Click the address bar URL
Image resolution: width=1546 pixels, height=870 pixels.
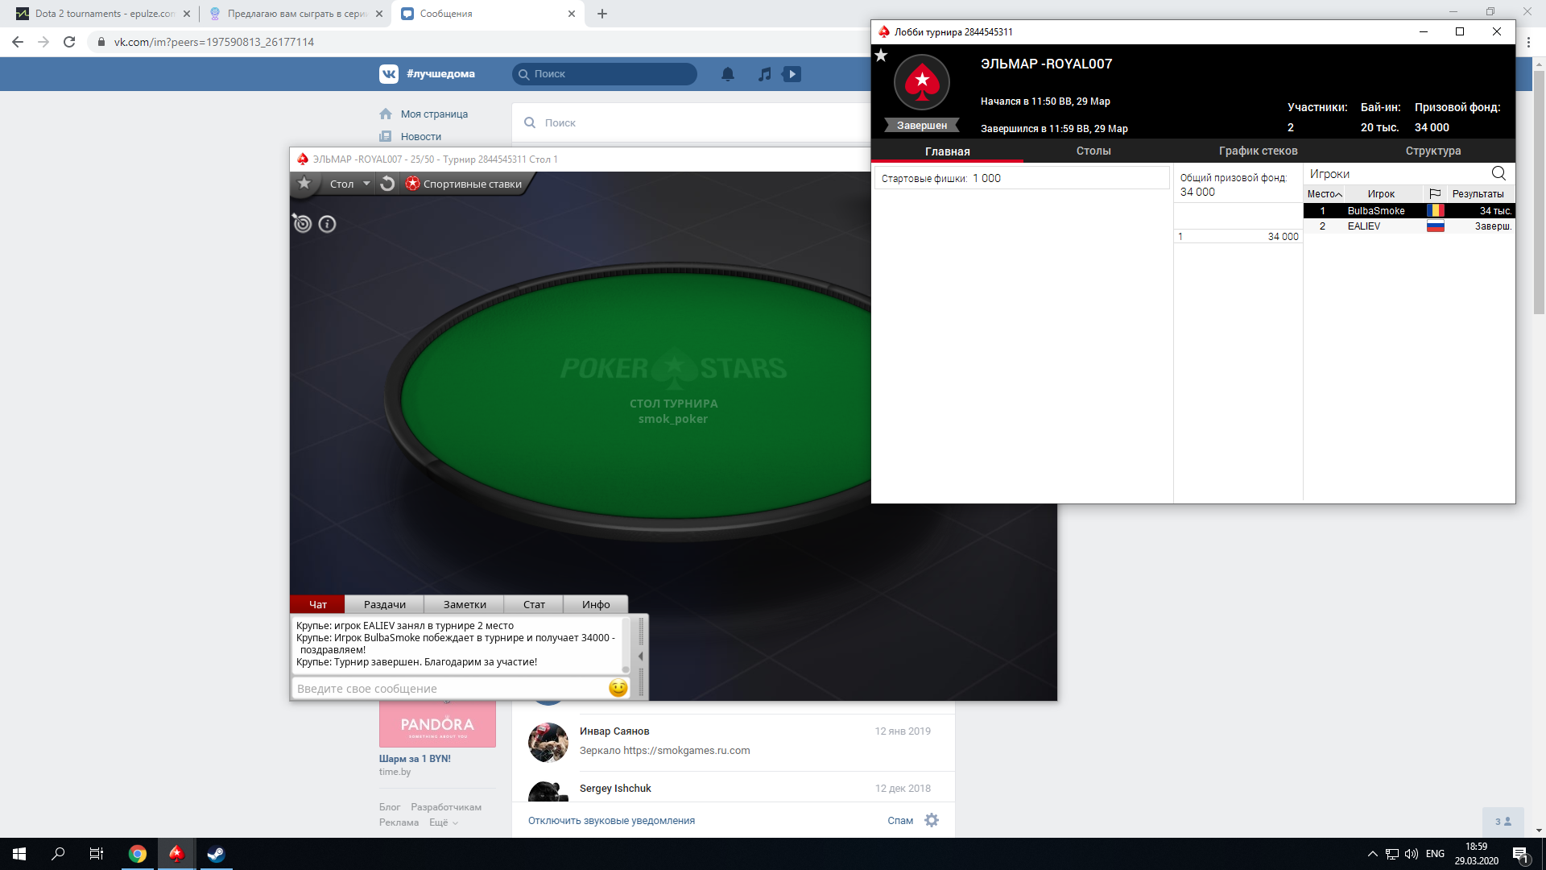pos(213,42)
